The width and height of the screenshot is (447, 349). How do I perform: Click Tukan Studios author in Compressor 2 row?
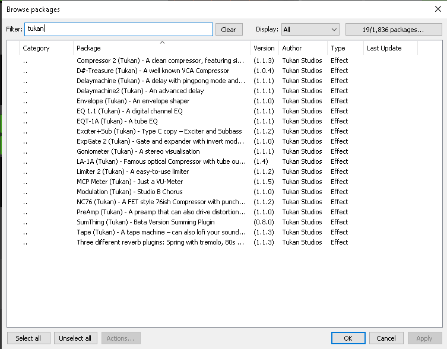[302, 61]
